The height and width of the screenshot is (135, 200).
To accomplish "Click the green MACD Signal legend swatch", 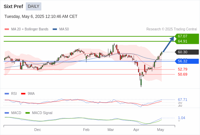I will click(x=27, y=113).
